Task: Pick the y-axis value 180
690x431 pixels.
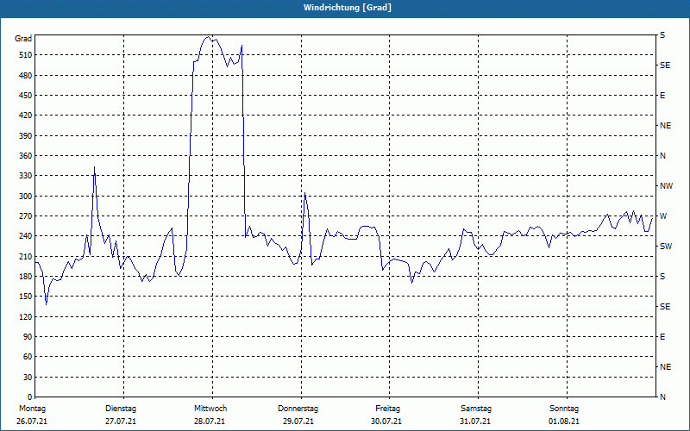Action: [x=26, y=276]
